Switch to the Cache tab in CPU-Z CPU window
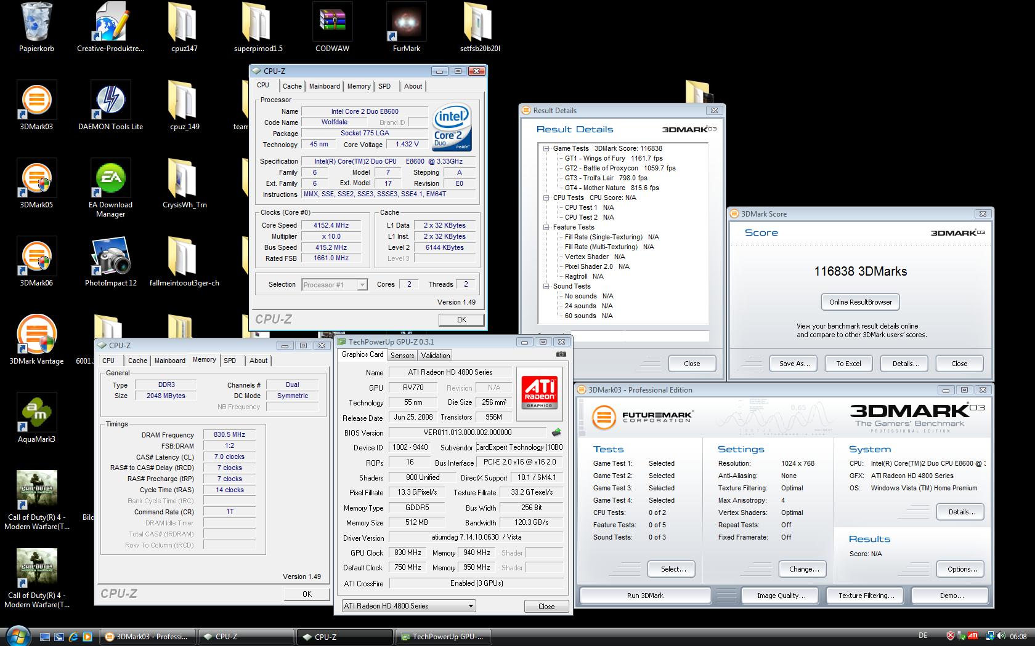1035x646 pixels. (x=292, y=86)
